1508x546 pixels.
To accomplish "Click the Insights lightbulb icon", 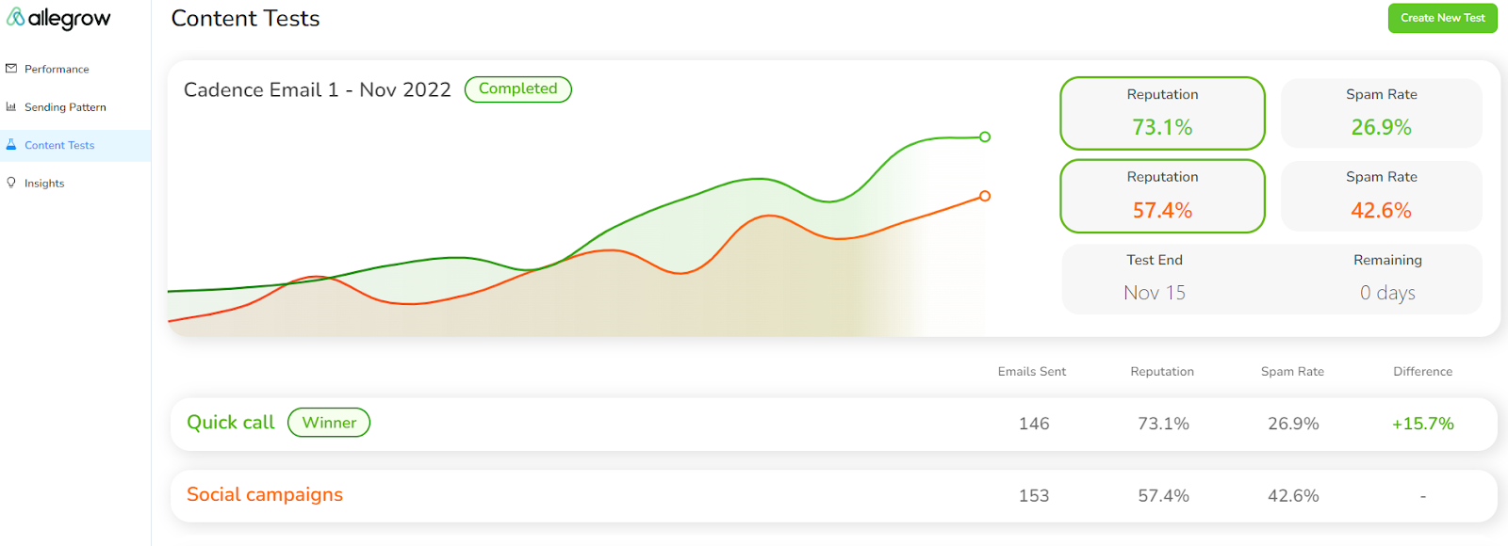I will (x=12, y=183).
